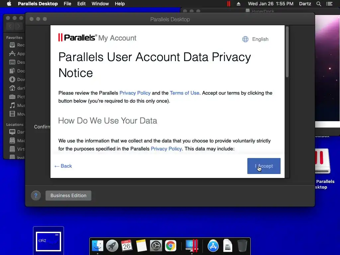Screen dimensions: 340x255
Task: Click the eject icon in the menu bar
Action: (238, 4)
